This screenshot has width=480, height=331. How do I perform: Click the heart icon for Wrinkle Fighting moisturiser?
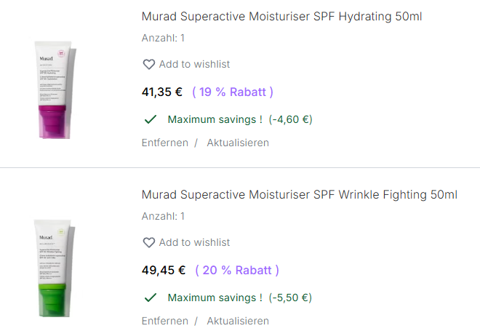(x=148, y=243)
